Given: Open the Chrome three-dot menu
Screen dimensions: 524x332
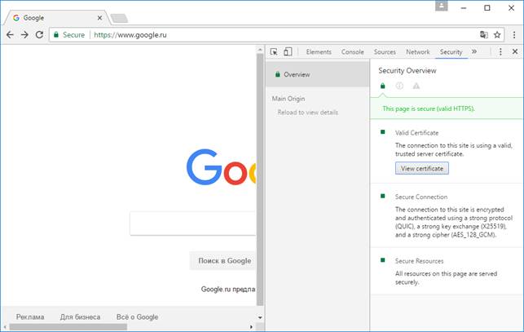Looking at the screenshot, I should (x=514, y=35).
